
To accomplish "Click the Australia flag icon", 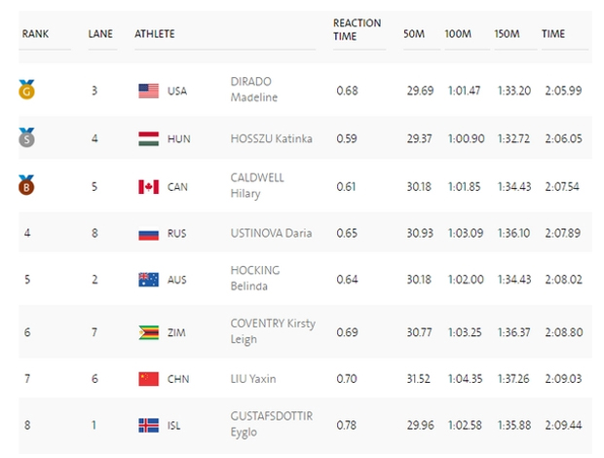I will coord(148,280).
